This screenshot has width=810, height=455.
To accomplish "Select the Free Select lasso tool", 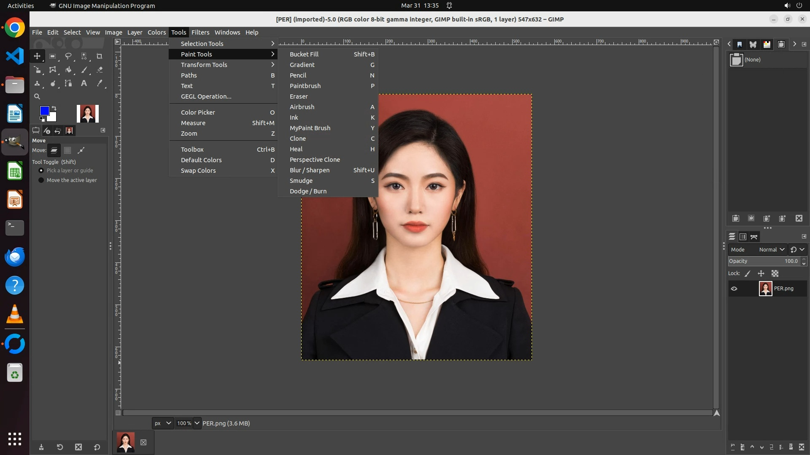I will 68,56.
